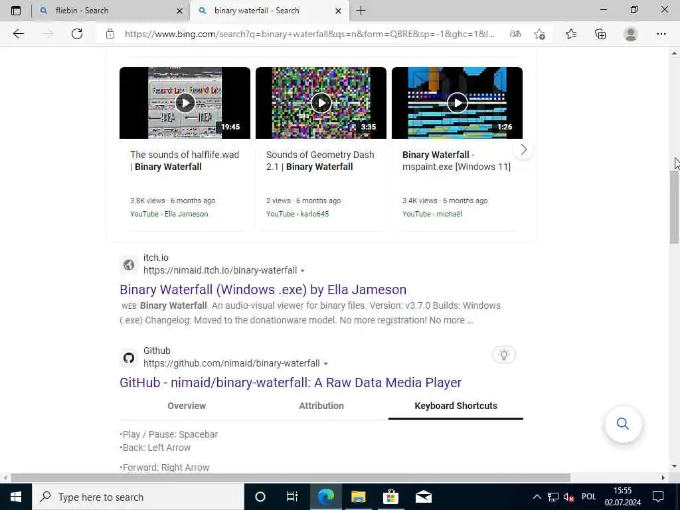Play the halflife.wad video thumbnail

tap(185, 103)
